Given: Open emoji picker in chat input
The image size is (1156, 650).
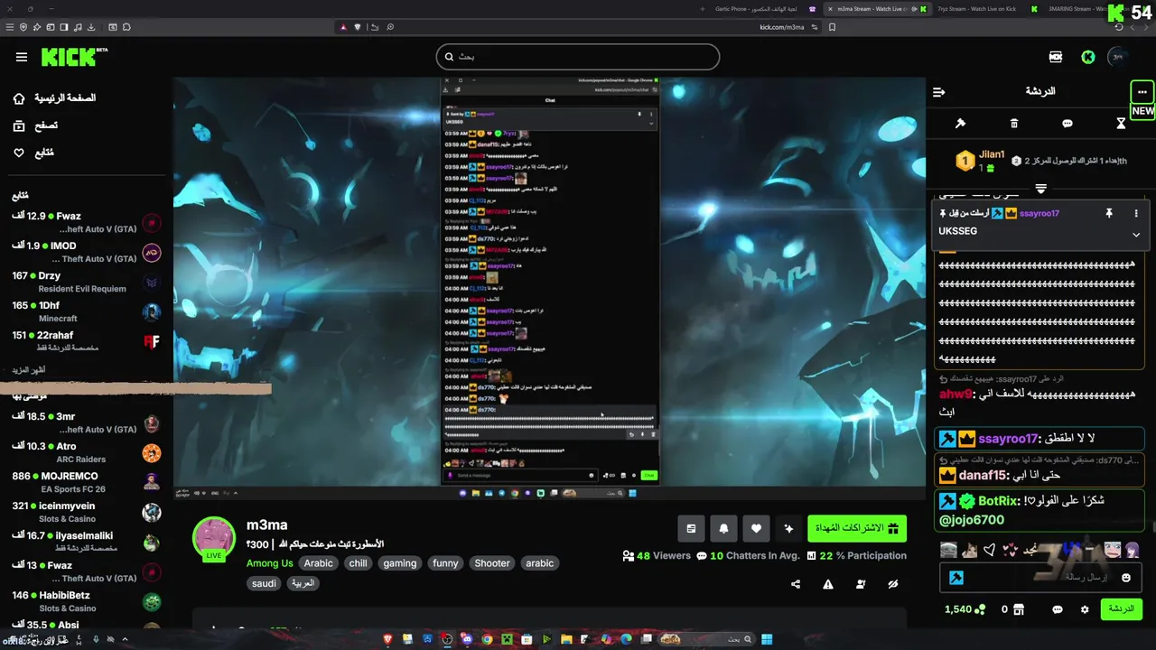Looking at the screenshot, I should (x=1126, y=578).
